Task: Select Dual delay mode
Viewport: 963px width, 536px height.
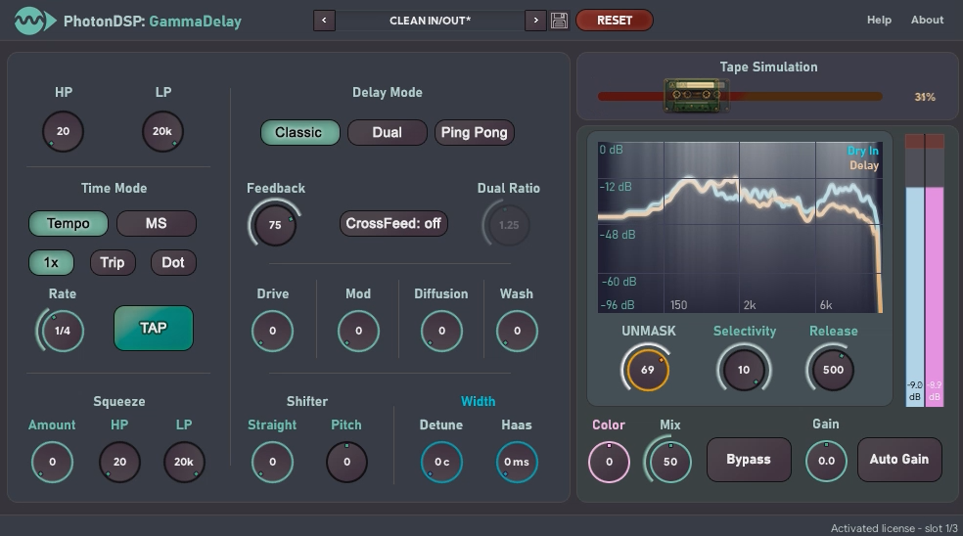Action: click(387, 133)
